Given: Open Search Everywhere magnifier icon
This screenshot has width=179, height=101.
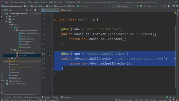Looking at the screenshot, I should tap(177, 6).
